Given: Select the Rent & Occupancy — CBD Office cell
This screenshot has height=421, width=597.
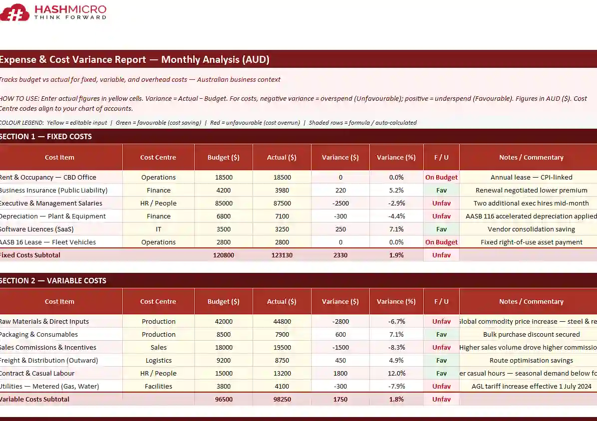Looking at the screenshot, I should tap(48, 177).
